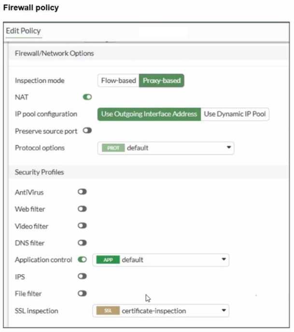Viewport: 294px width, 332px height.
Task: Turn on the Video filter switch
Action: (82, 226)
